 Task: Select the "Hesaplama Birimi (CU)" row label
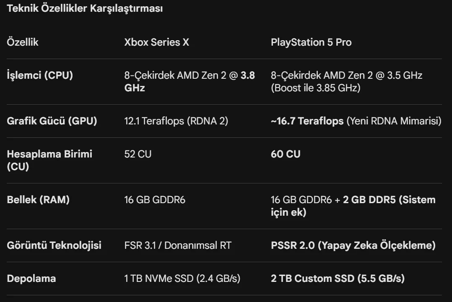pos(49,160)
